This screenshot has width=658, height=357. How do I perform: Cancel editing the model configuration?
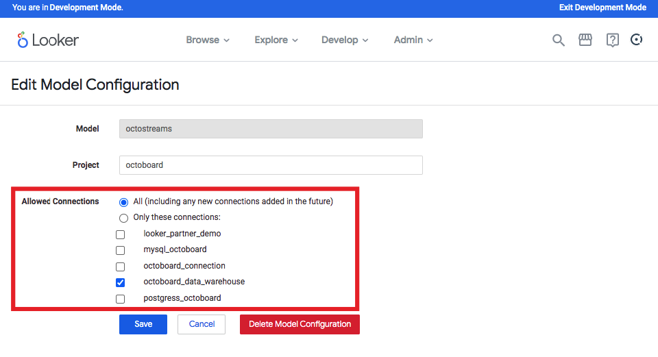[202, 324]
